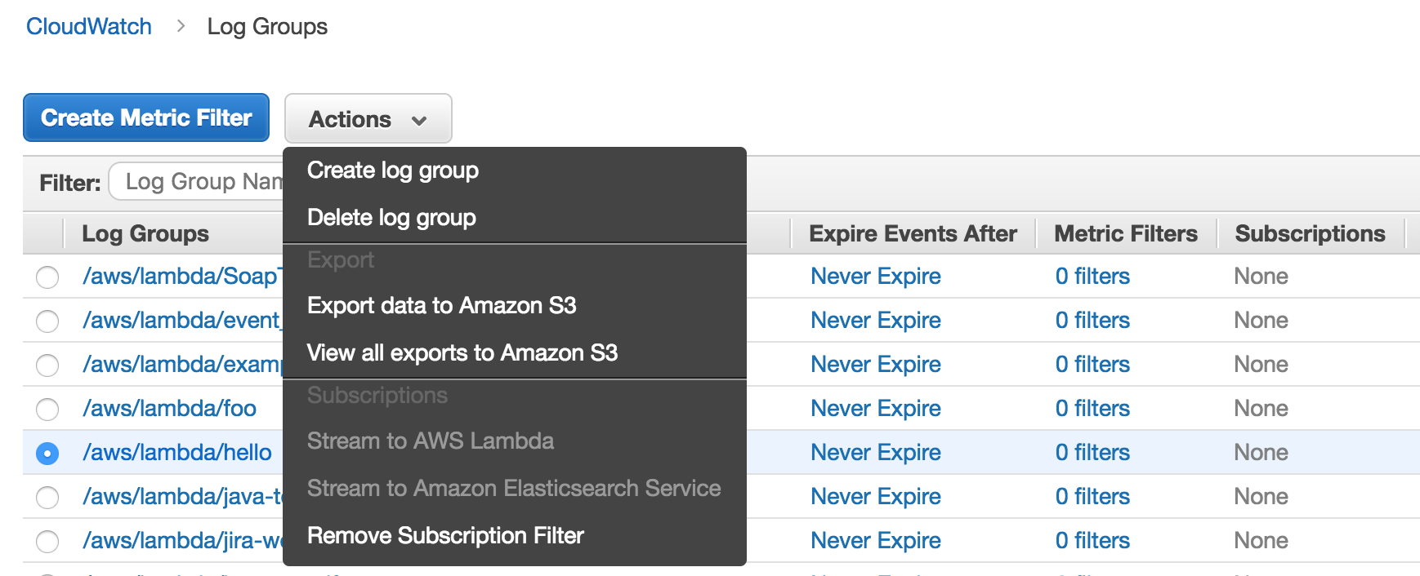This screenshot has width=1420, height=576.
Task: Select the radio button for /aws/lambda/SoapT log group
Action: pyautogui.click(x=47, y=277)
